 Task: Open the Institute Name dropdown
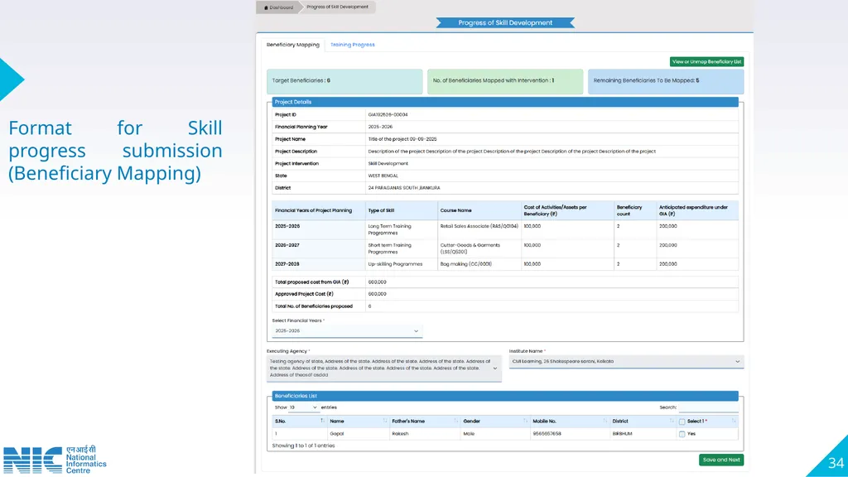pos(626,361)
